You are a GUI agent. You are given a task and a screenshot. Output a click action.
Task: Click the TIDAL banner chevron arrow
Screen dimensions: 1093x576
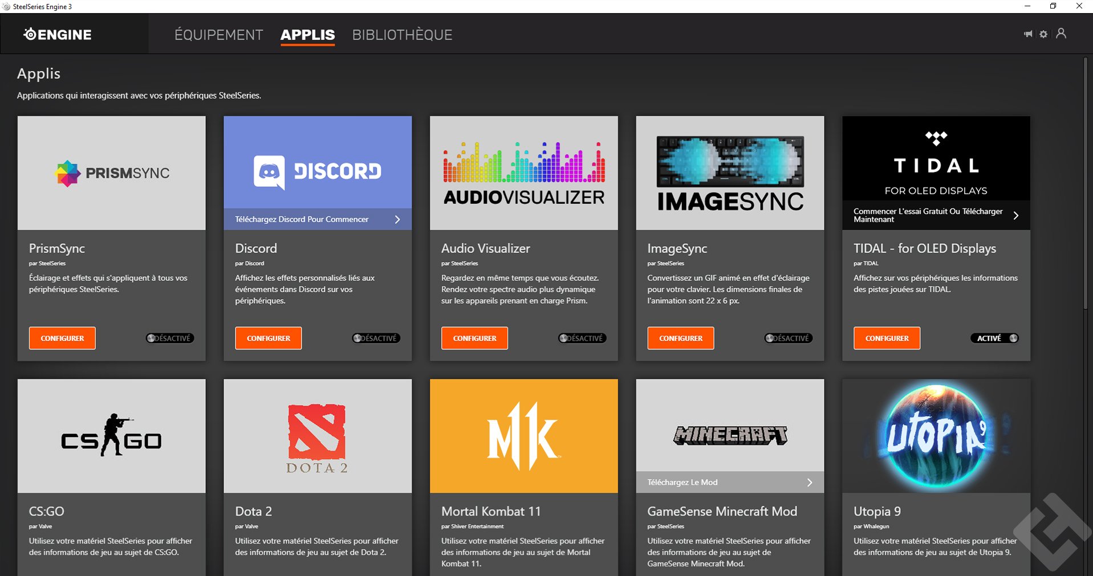click(x=1016, y=215)
